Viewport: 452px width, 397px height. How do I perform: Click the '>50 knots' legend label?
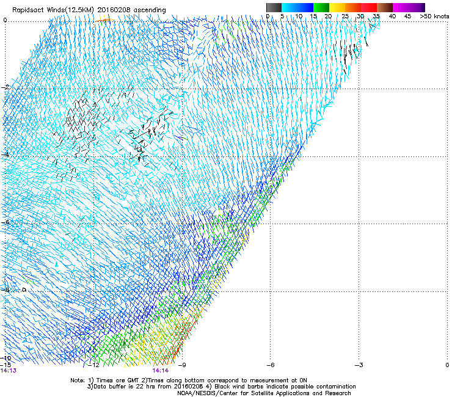434,16
